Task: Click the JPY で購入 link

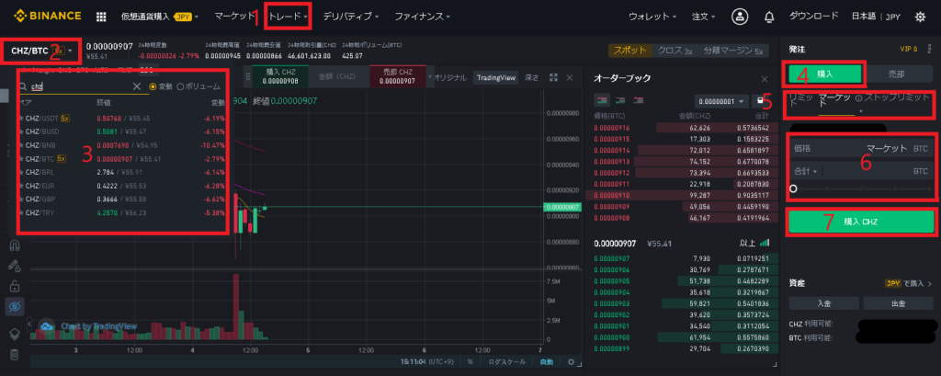Action: [x=909, y=283]
